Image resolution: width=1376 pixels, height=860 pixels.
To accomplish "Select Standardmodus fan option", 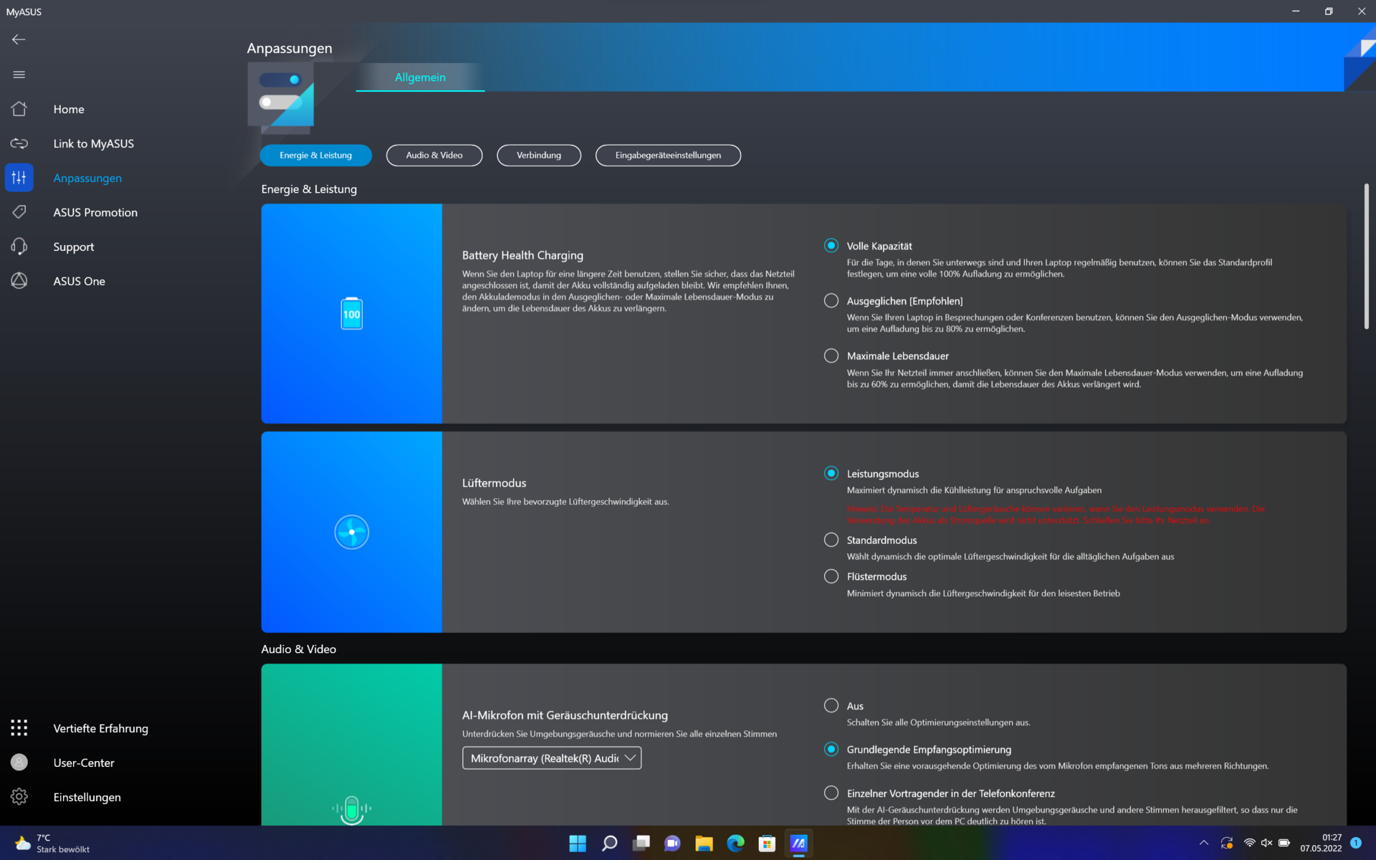I will [831, 540].
